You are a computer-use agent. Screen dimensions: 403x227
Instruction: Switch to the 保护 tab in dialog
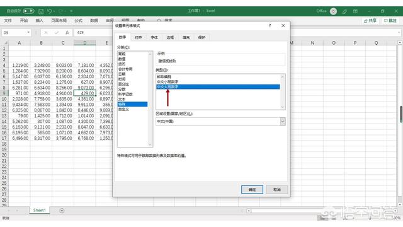pos(201,38)
